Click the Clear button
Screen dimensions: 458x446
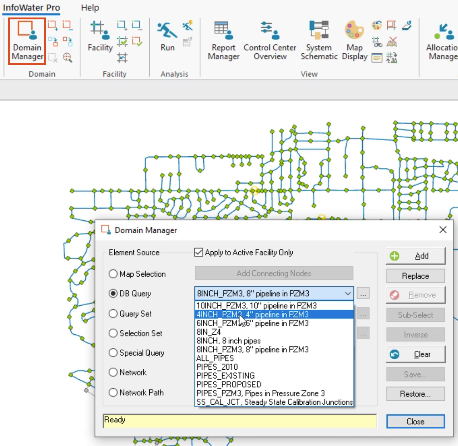[x=416, y=354]
